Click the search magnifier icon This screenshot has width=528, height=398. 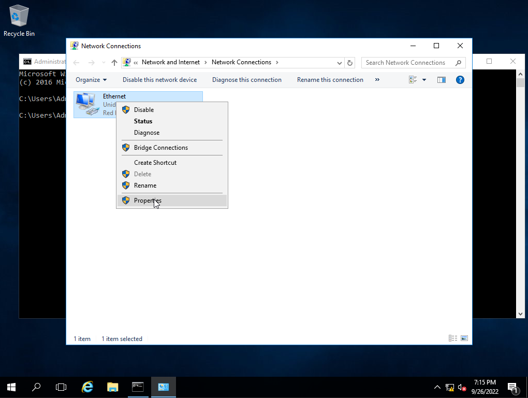pos(458,63)
